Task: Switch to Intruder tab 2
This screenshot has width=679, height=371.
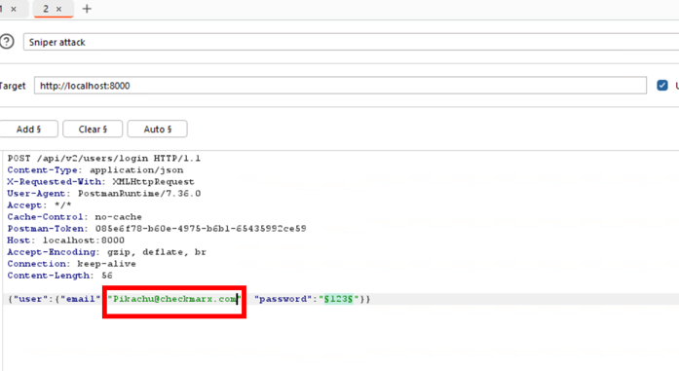Action: pyautogui.click(x=46, y=9)
